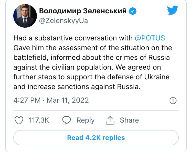The width and height of the screenshot is (192, 152).
Task: Click the 4:27 PM time text
Action: tap(27, 100)
